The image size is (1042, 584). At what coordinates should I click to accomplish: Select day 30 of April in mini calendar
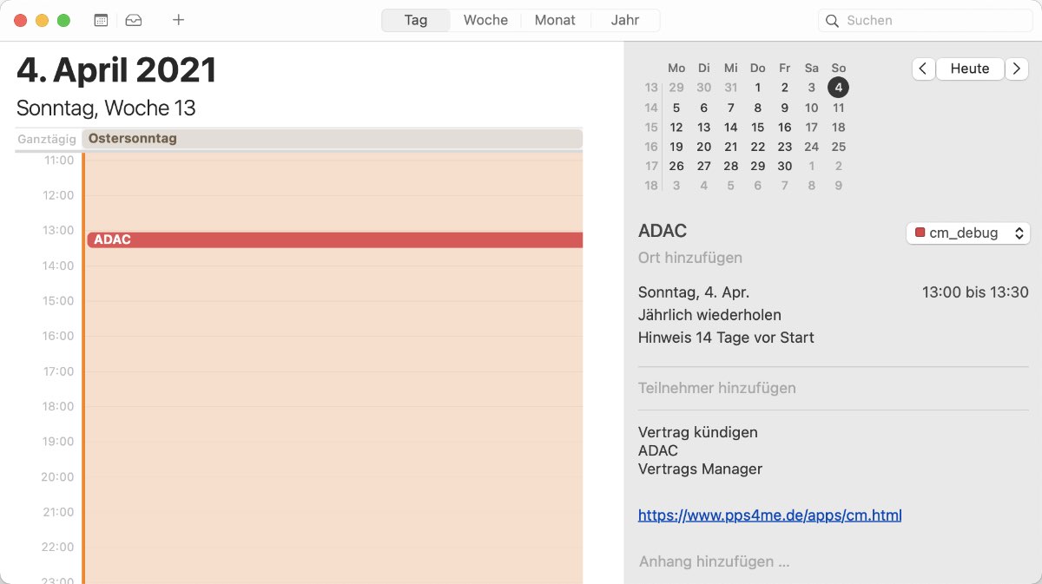pyautogui.click(x=785, y=166)
